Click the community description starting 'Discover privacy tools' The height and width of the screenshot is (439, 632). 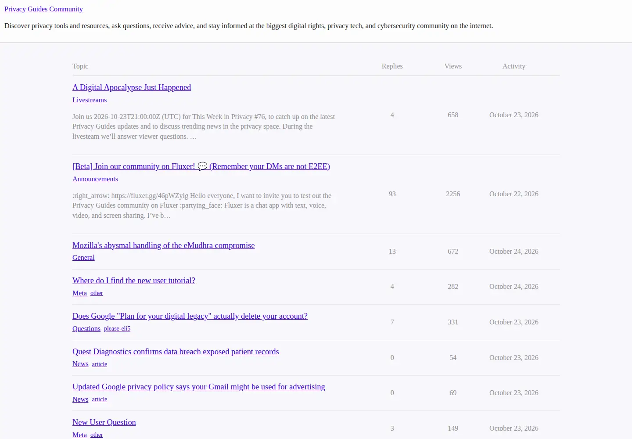point(248,26)
